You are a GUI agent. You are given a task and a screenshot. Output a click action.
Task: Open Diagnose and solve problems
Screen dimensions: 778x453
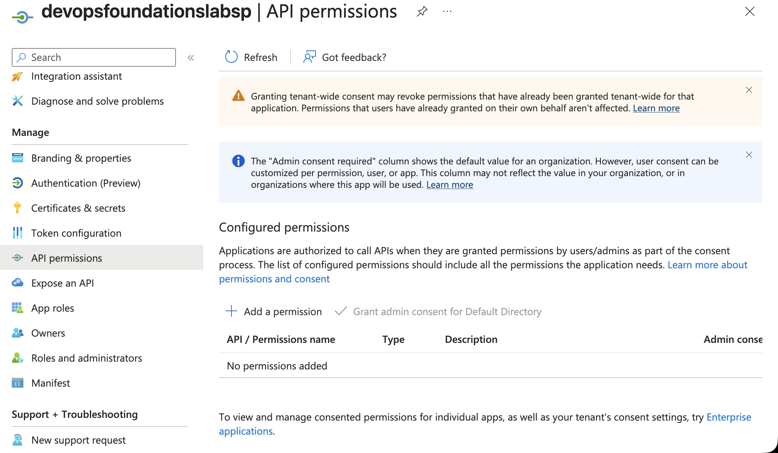[x=97, y=101]
